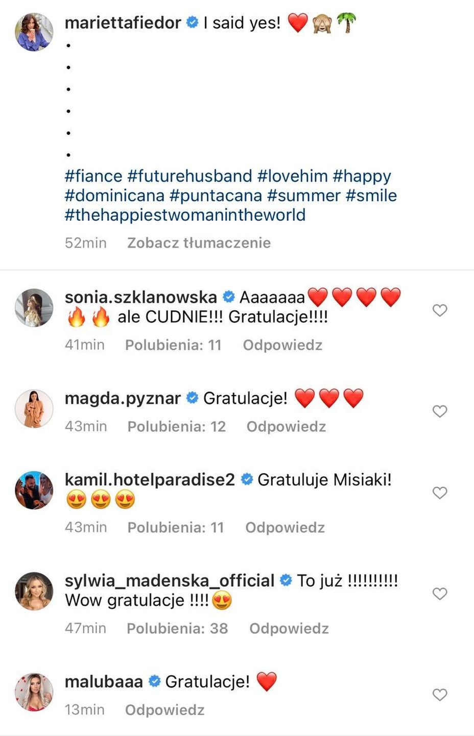Reply to malubaaa's comment with Odpowiedz

click(x=164, y=710)
